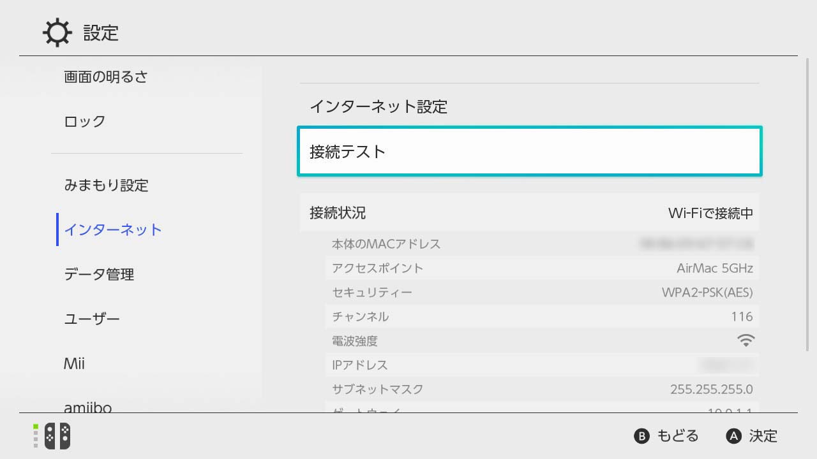
Task: Click the controller battery level indicator
Action: point(36,436)
